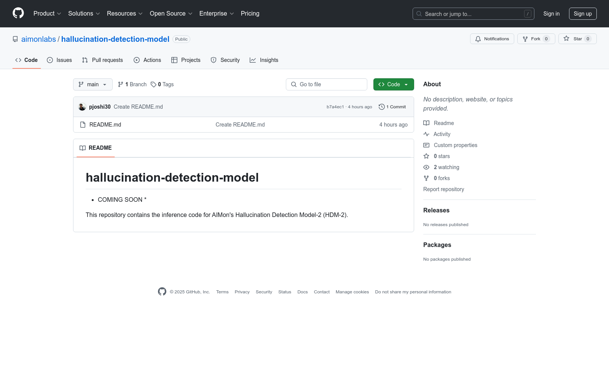Screen dimensions: 609x380
Task: Click the COMING SOON bullet text
Action: coord(122,199)
